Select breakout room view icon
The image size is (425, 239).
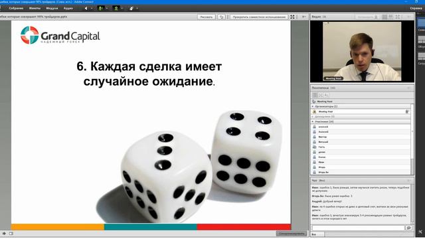point(321,95)
